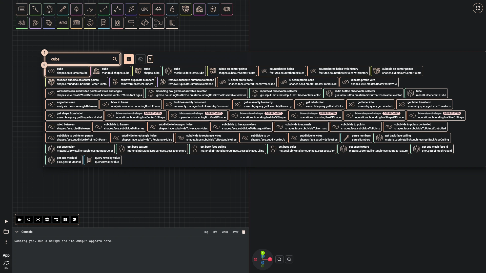The image size is (486, 273).
Task: Open the folder icon in left sidebar
Action: click(x=6, y=232)
